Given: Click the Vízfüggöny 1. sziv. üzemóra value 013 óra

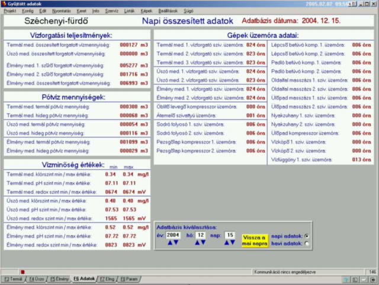Looking at the screenshot, I should tap(361, 159).
